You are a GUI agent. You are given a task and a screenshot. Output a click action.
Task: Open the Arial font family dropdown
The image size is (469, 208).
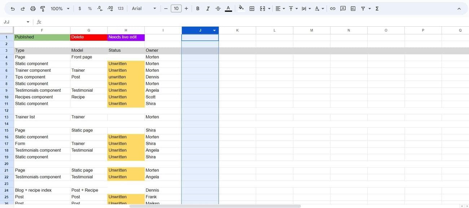pos(144,9)
